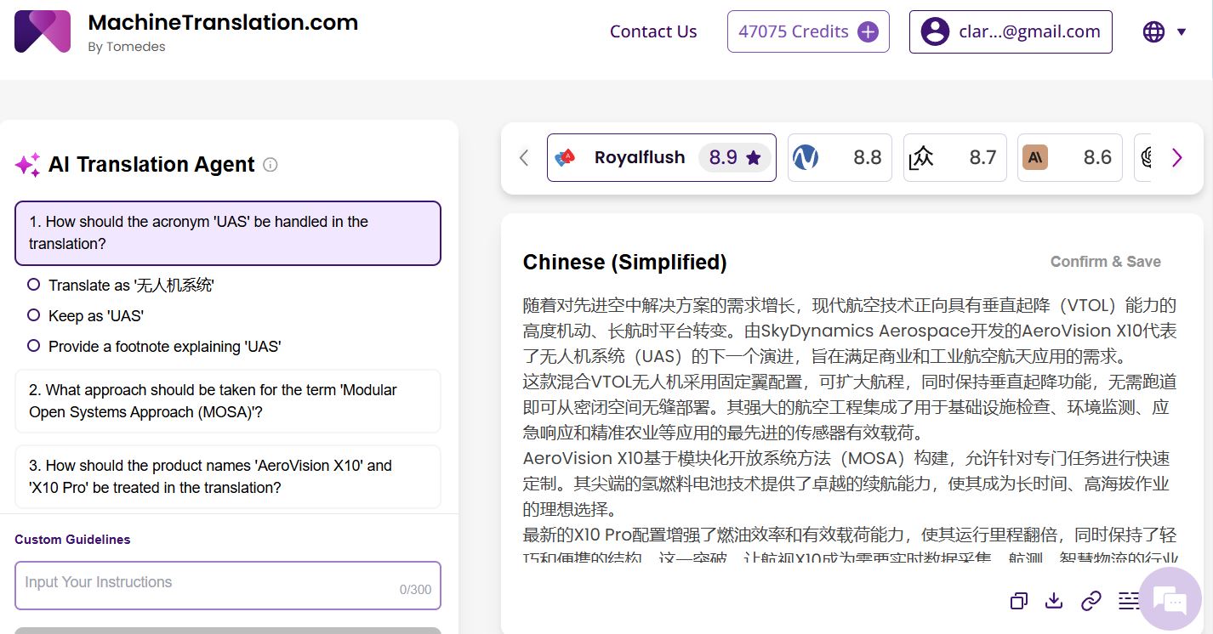Expand question 3 about AeroVision product names

228,477
